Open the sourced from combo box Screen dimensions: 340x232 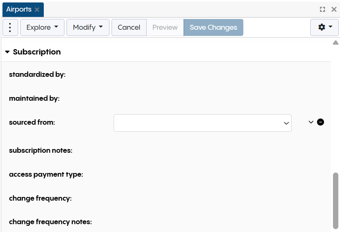tap(202, 123)
